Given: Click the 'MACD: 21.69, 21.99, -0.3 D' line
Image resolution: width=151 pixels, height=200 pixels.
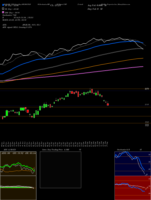Looking at the screenshot, I should click(14, 20).
